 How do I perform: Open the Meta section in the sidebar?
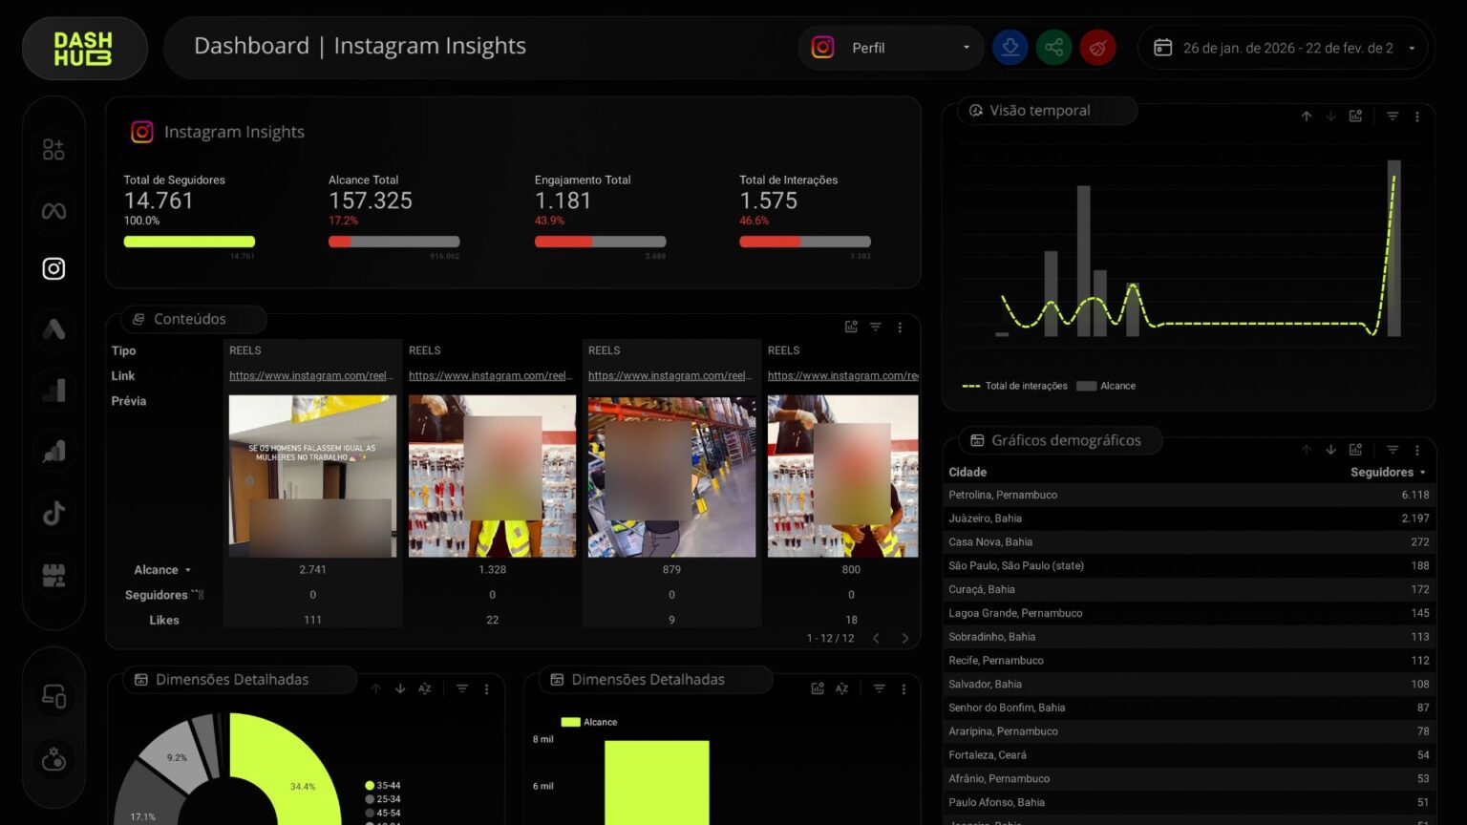(53, 210)
